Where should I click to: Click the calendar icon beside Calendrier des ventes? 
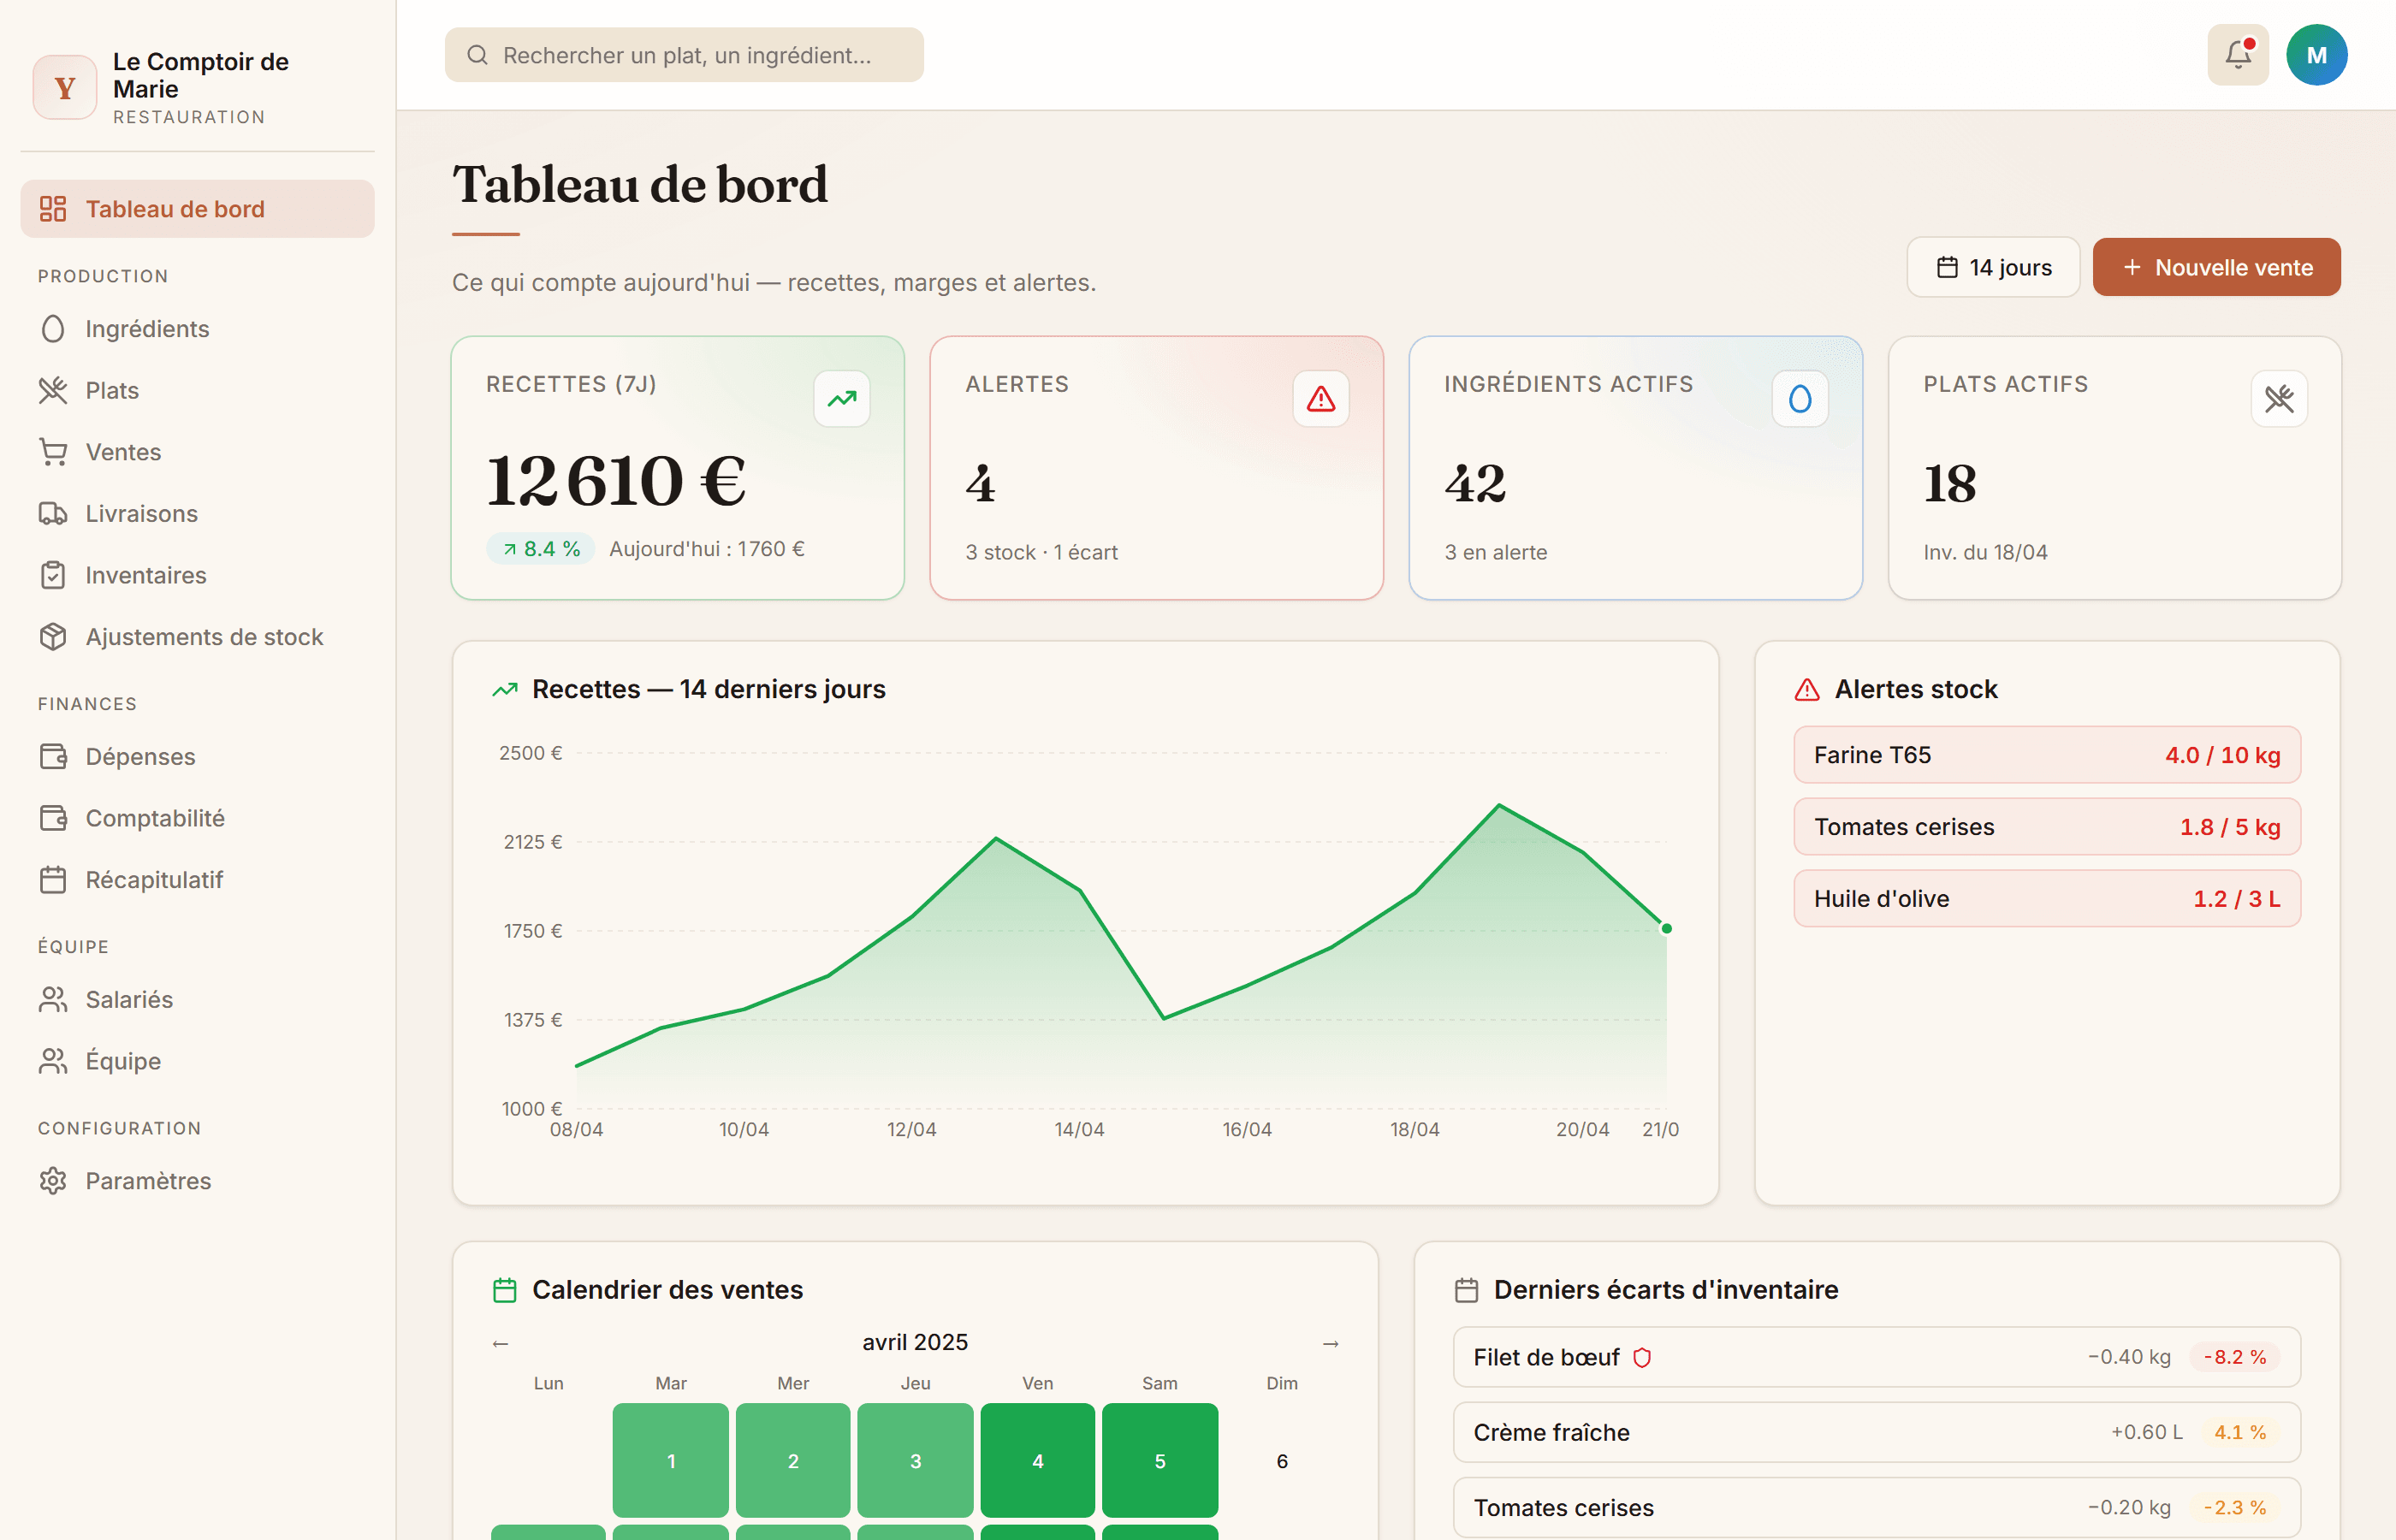505,1290
